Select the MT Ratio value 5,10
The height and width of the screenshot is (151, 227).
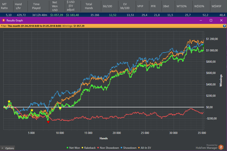[9, 15]
